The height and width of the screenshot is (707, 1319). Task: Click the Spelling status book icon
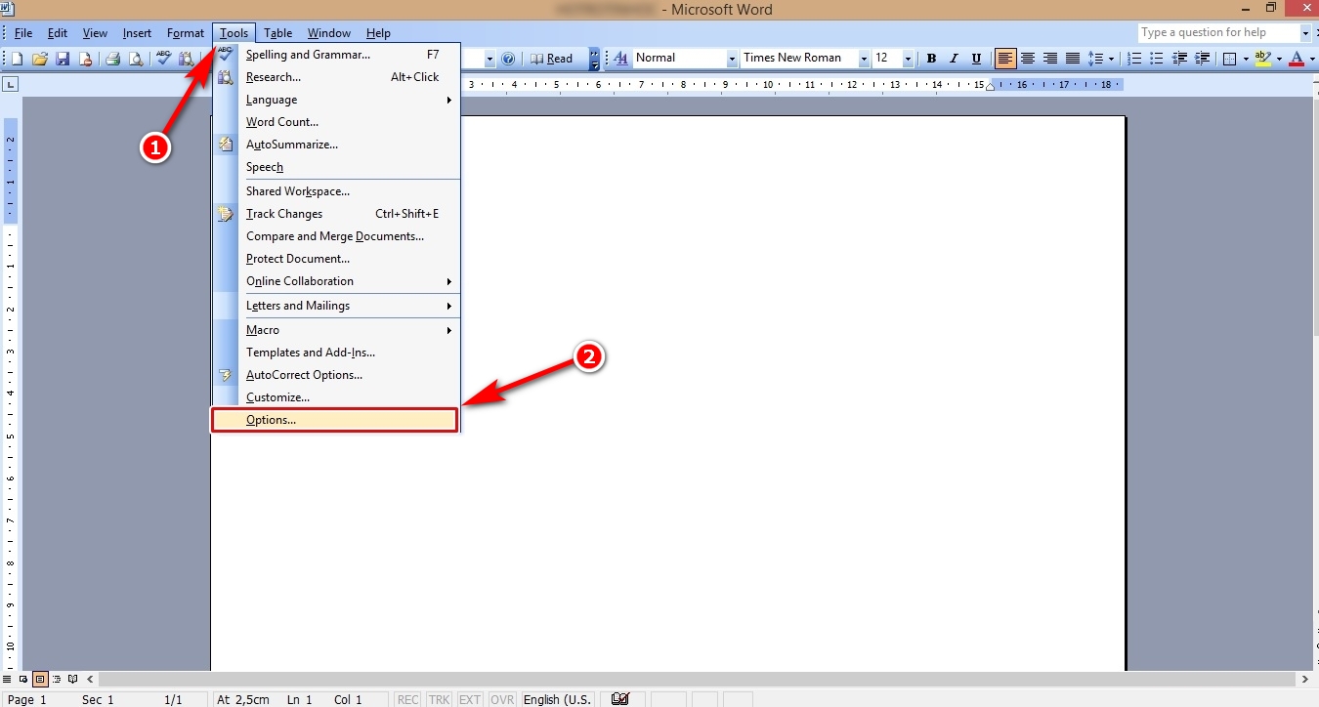[619, 699]
